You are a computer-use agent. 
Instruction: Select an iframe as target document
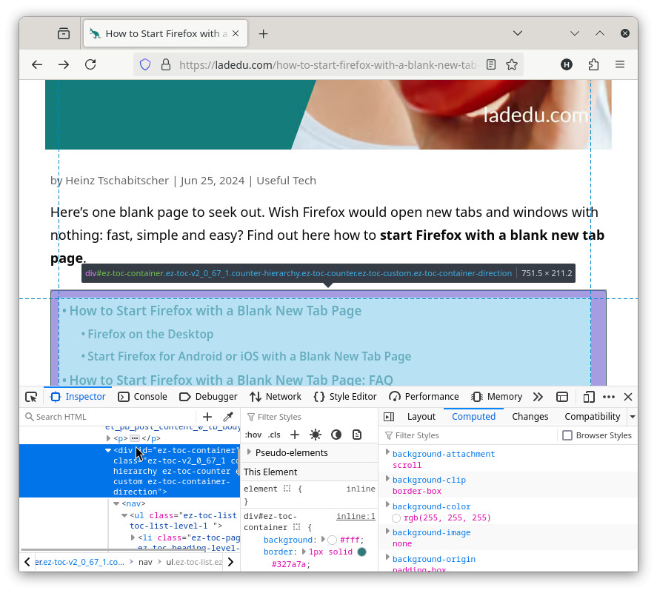tap(562, 397)
